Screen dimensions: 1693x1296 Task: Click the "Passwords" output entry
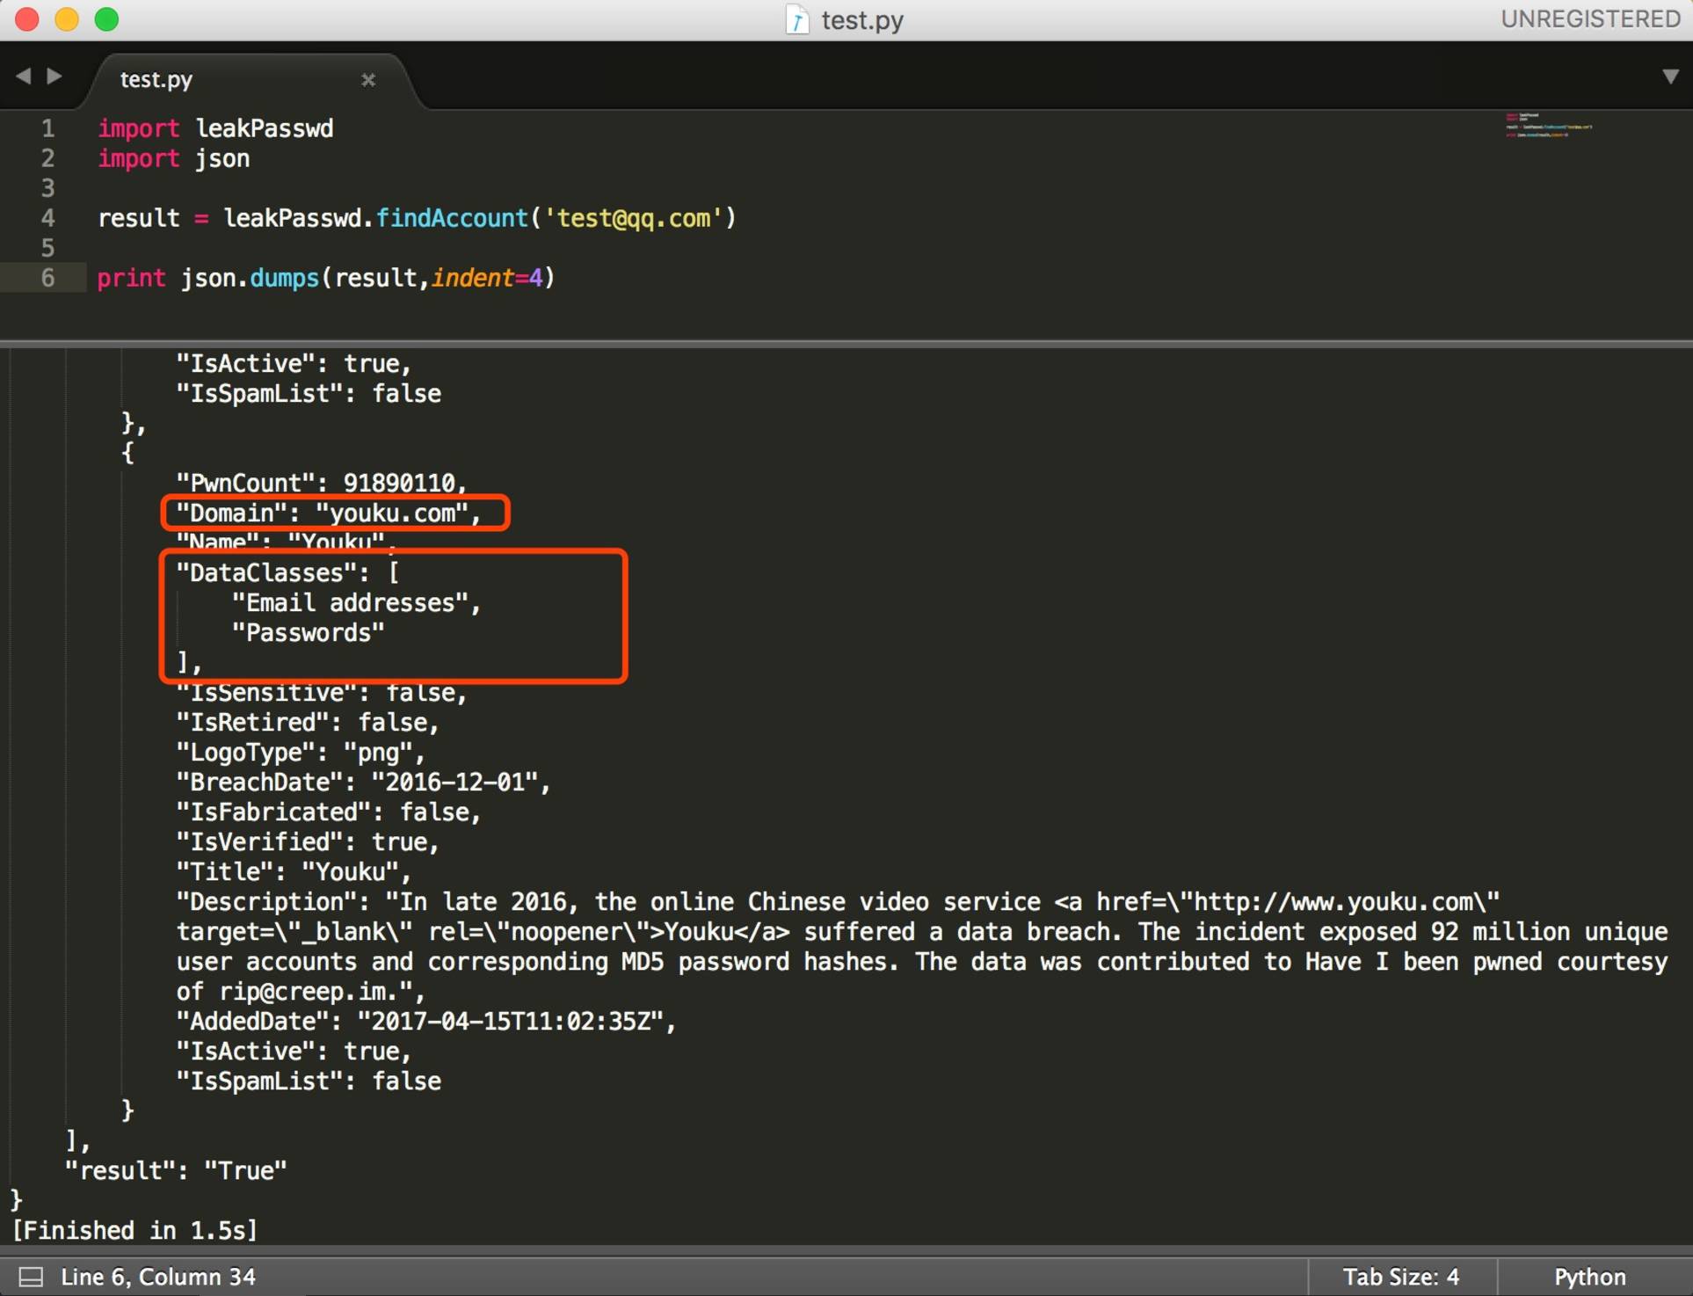click(308, 632)
